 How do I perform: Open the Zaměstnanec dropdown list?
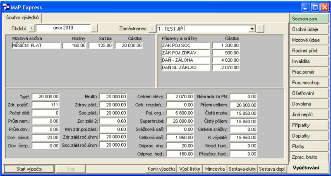(x=252, y=29)
